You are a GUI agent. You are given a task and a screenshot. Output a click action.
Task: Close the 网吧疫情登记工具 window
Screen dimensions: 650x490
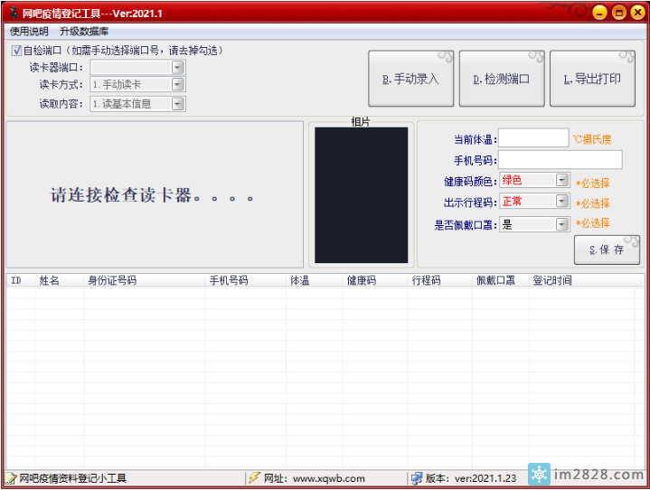click(637, 13)
